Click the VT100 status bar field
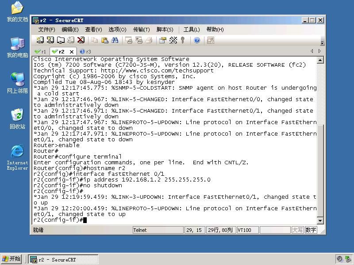Image resolution: width=354 pixels, height=265 pixels. 248,230
